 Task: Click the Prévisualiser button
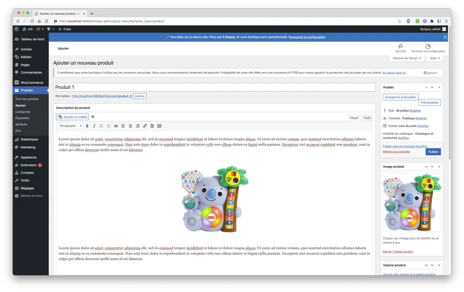coord(429,103)
